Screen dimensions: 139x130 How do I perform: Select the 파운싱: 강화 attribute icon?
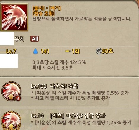click(11, 91)
